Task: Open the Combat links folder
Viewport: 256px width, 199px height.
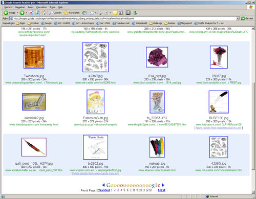Action: (33, 23)
